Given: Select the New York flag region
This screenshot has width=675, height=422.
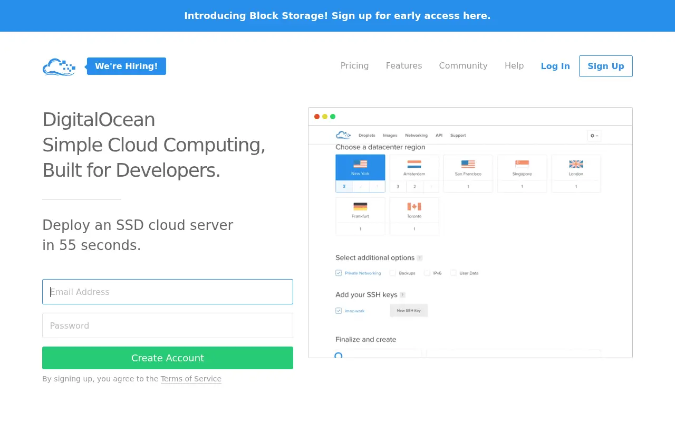Looking at the screenshot, I should click(x=361, y=164).
